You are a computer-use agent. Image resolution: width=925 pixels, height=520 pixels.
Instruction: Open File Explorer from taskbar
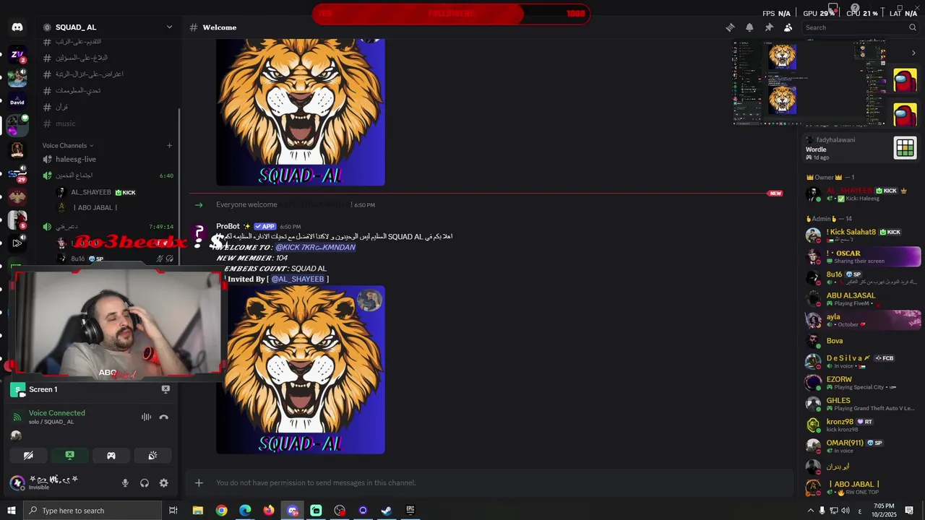198,511
